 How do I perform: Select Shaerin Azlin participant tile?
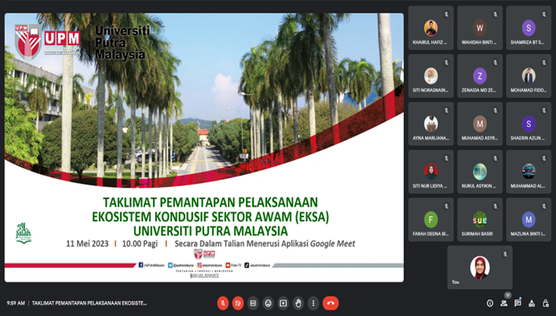529,124
